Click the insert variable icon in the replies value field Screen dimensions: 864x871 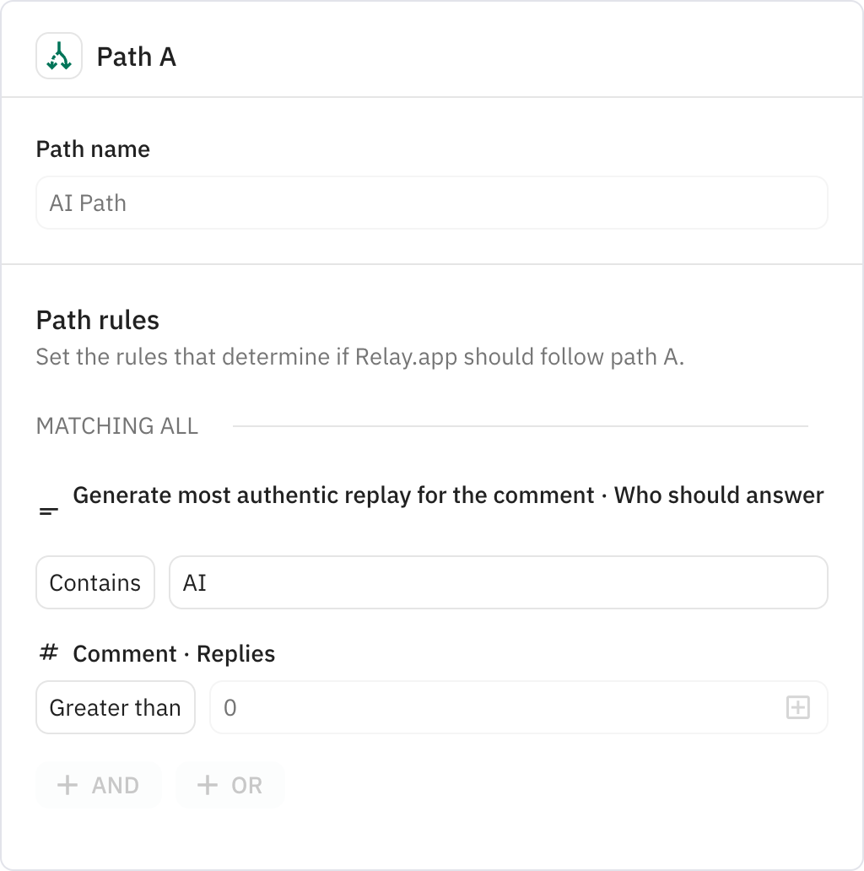pyautogui.click(x=798, y=707)
